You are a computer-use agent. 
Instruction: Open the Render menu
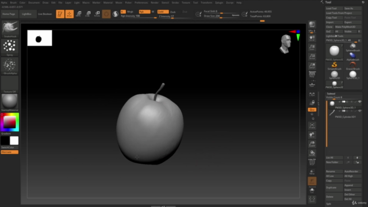[x=155, y=2]
